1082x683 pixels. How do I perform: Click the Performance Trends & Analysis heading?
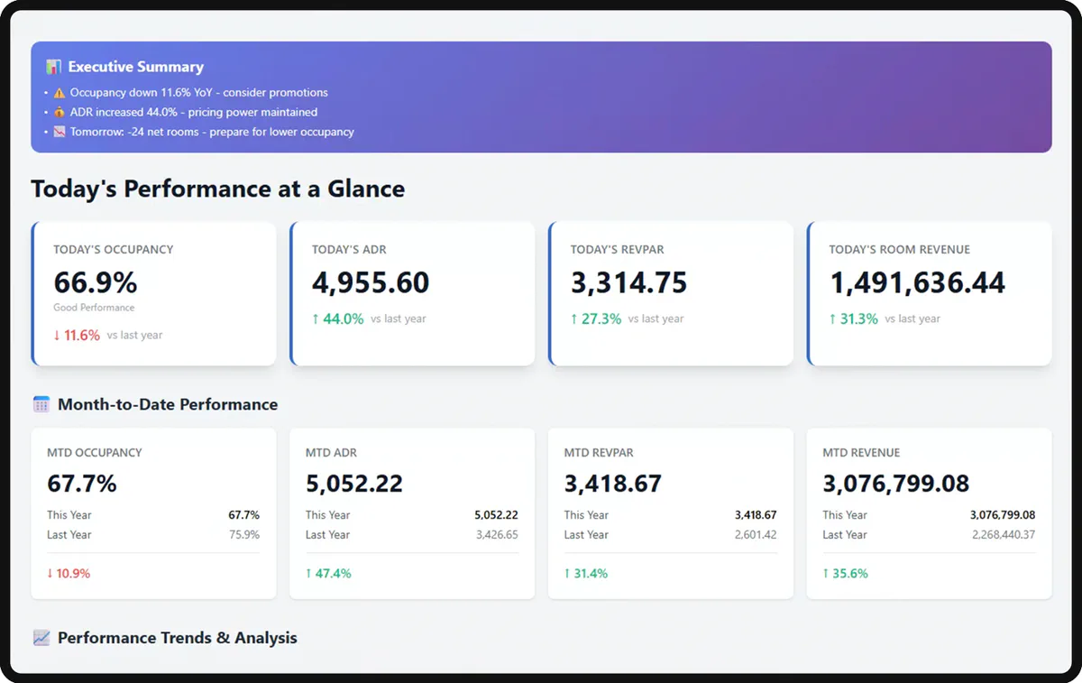tap(178, 638)
